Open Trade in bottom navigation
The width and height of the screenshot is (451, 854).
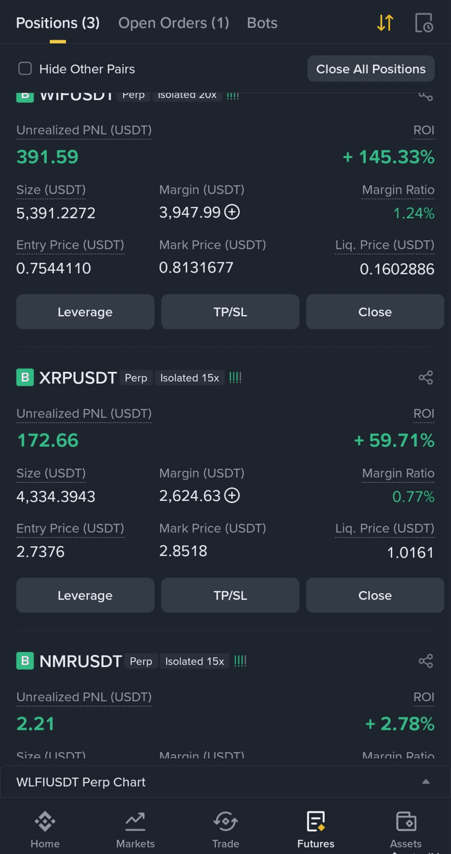[225, 830]
